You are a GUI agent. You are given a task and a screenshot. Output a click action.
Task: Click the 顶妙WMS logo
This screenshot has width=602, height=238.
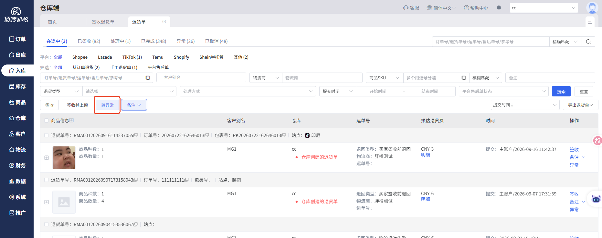(x=16, y=15)
